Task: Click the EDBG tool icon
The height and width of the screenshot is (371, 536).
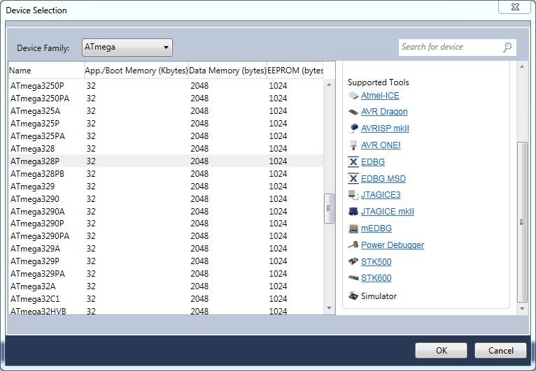Action: 353,162
